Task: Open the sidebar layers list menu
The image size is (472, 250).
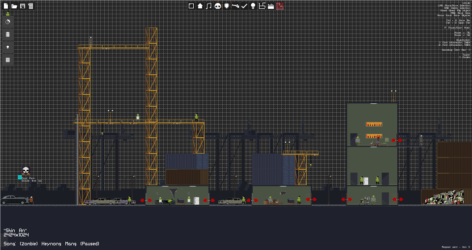Action: pos(8,60)
